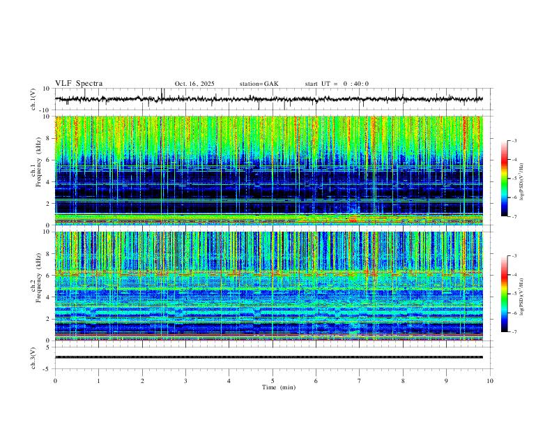
Task: Click the 'Time (min)' axis label
Action: click(279, 387)
